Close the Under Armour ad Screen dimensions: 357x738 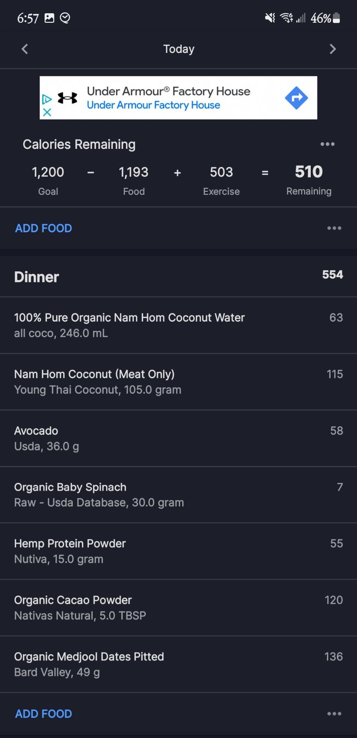coord(47,112)
